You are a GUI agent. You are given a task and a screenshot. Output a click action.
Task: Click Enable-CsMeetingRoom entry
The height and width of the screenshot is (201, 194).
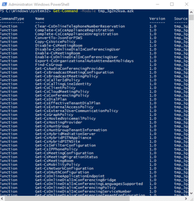[57, 53]
